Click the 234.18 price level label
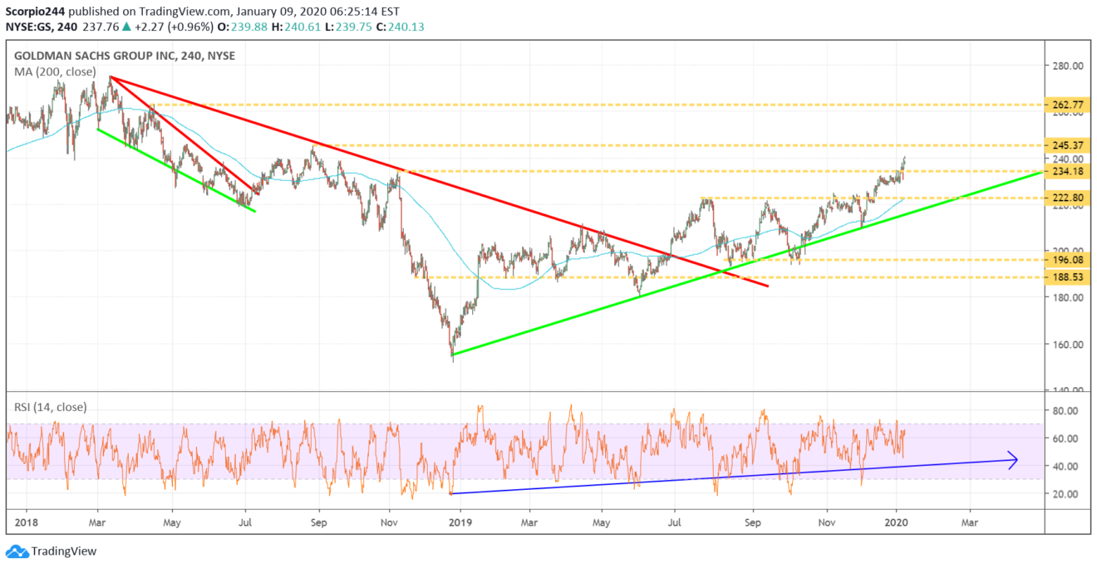This screenshot has width=1097, height=568. tap(1068, 172)
